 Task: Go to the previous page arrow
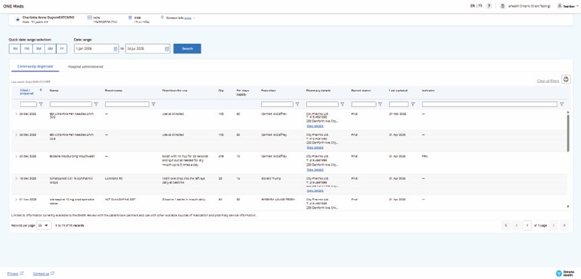(x=517, y=226)
